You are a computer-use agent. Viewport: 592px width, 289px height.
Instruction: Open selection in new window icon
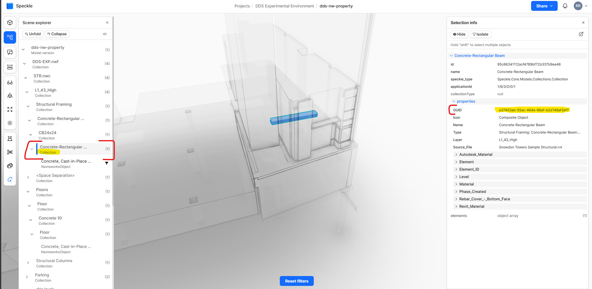(581, 34)
